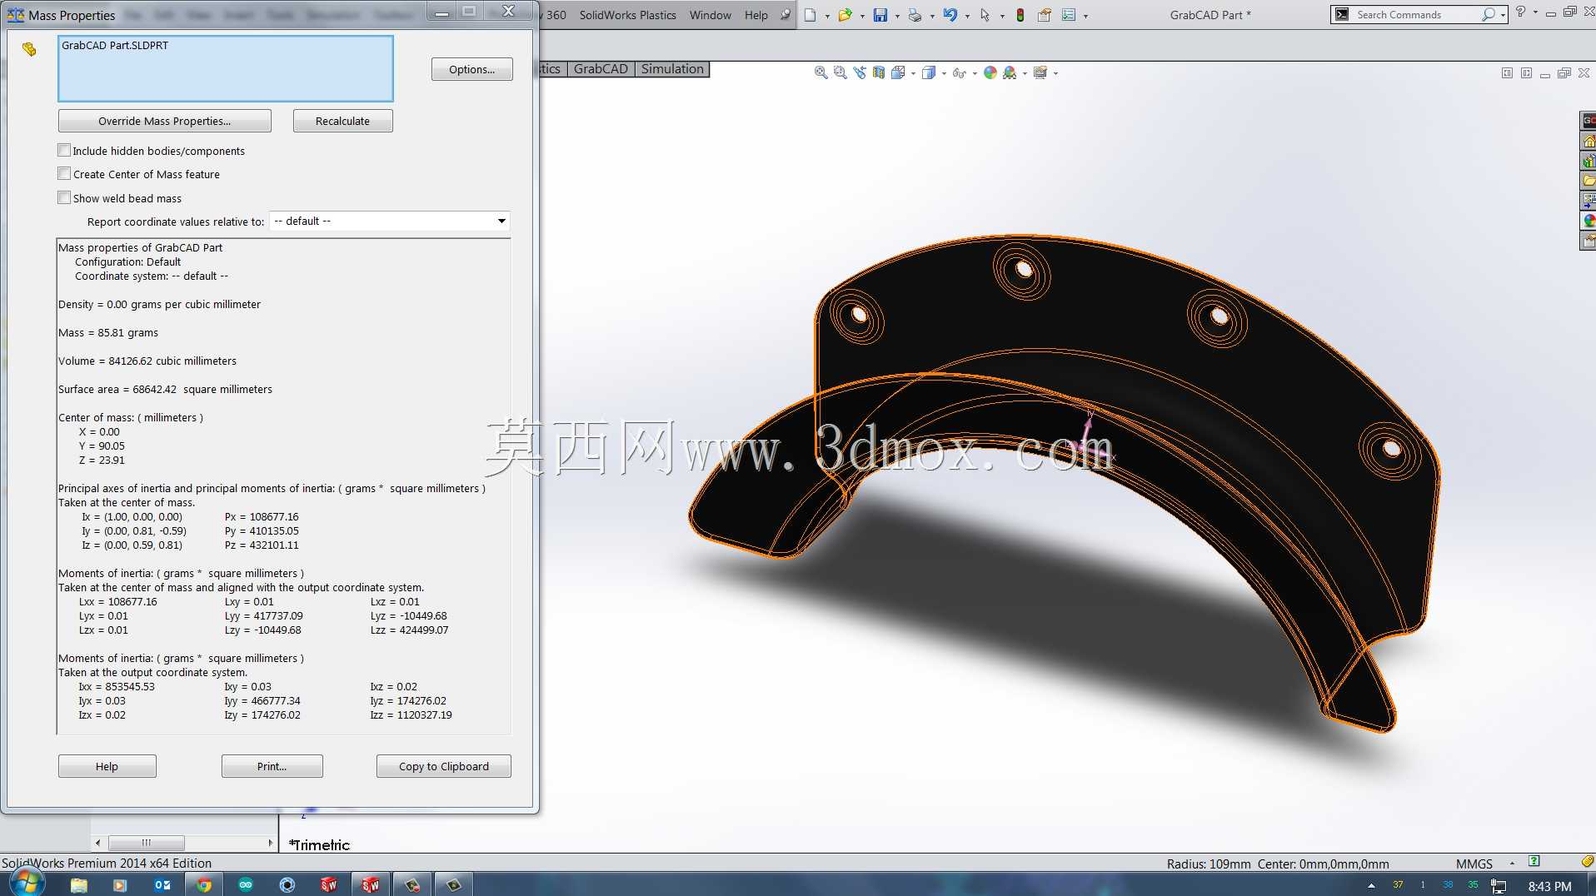The height and width of the screenshot is (896, 1596).
Task: Click the Undo arrow icon
Action: point(950,15)
